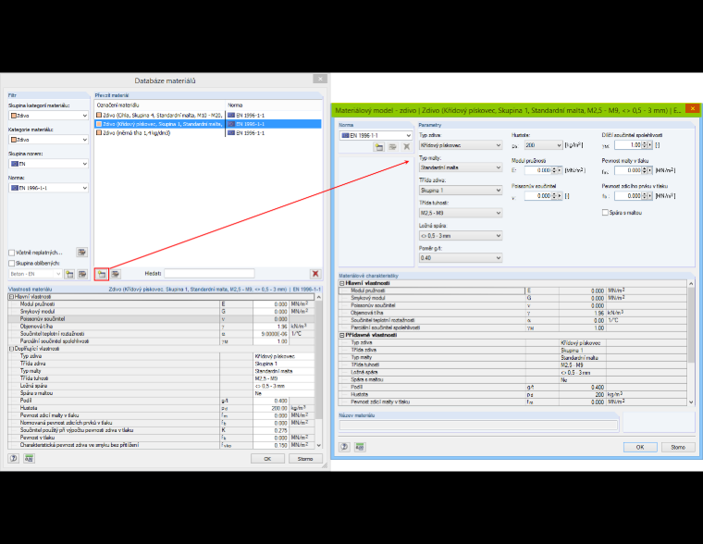Open Hustota 200 dropdown

(543, 145)
